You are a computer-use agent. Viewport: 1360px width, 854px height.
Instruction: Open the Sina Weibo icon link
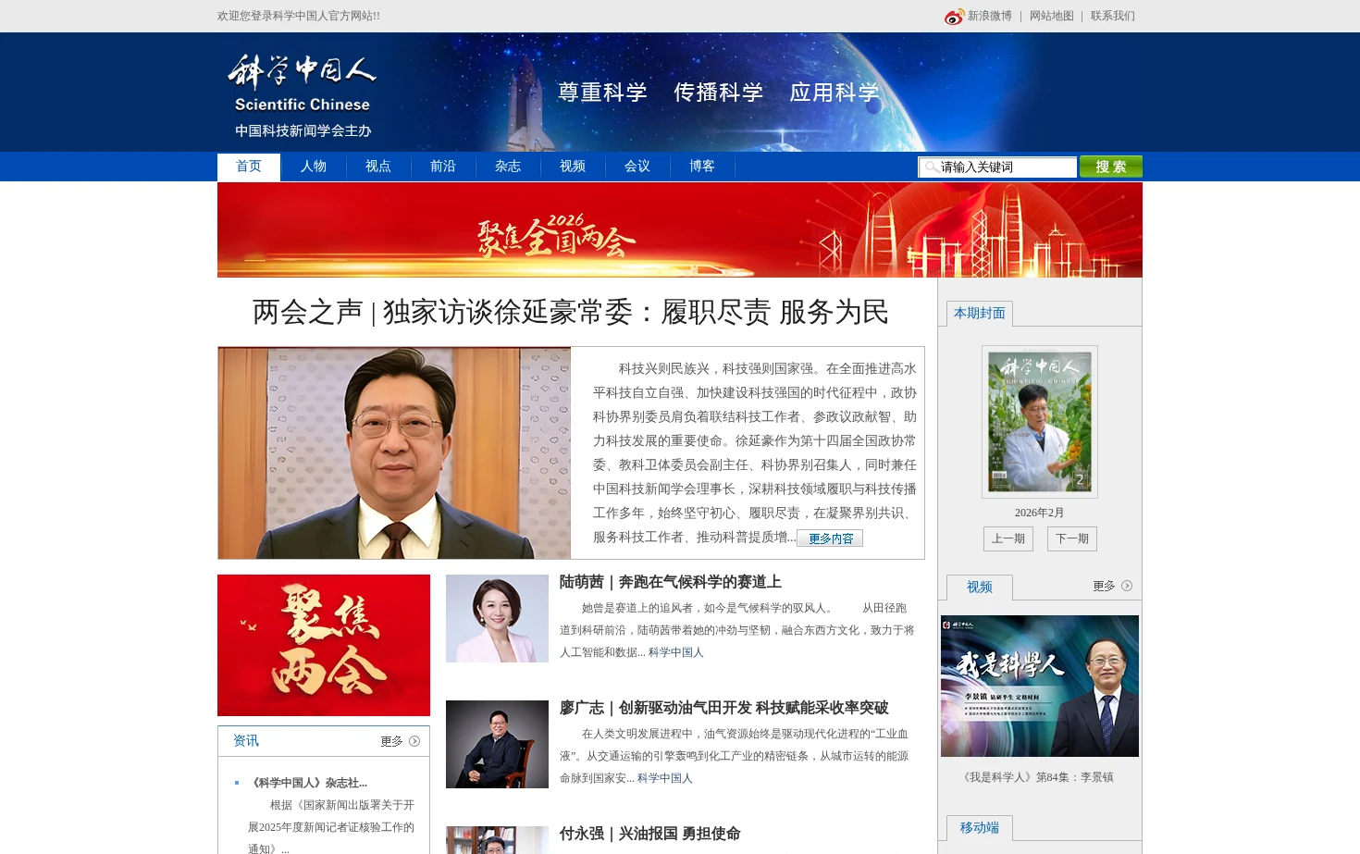(954, 17)
